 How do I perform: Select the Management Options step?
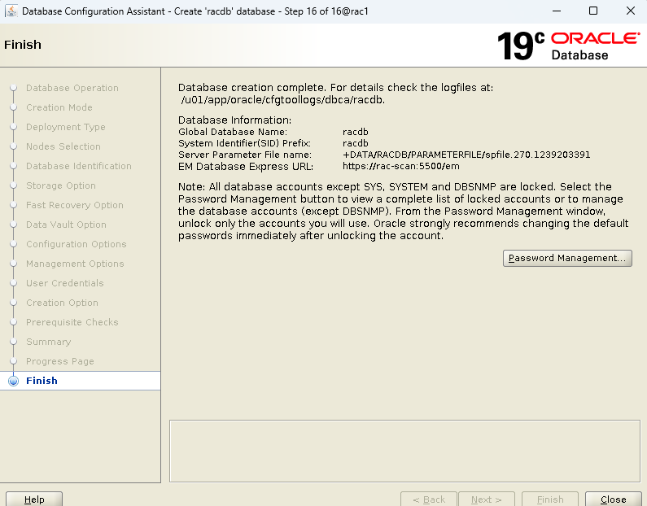click(75, 264)
